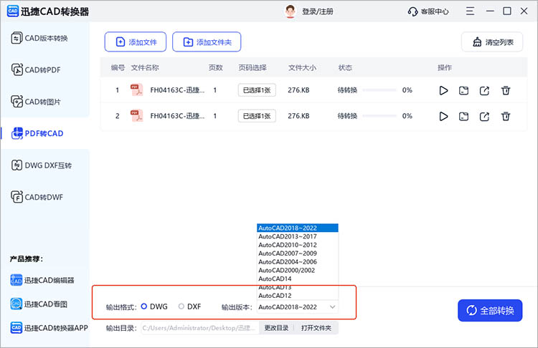The height and width of the screenshot is (348, 538).
Task: Open 迅捷CAD编辑器 product recommendation
Action: 42,280
